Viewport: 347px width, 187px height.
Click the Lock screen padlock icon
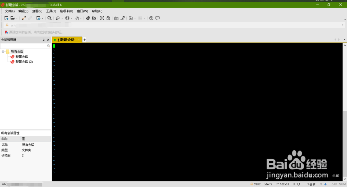pos(108,18)
